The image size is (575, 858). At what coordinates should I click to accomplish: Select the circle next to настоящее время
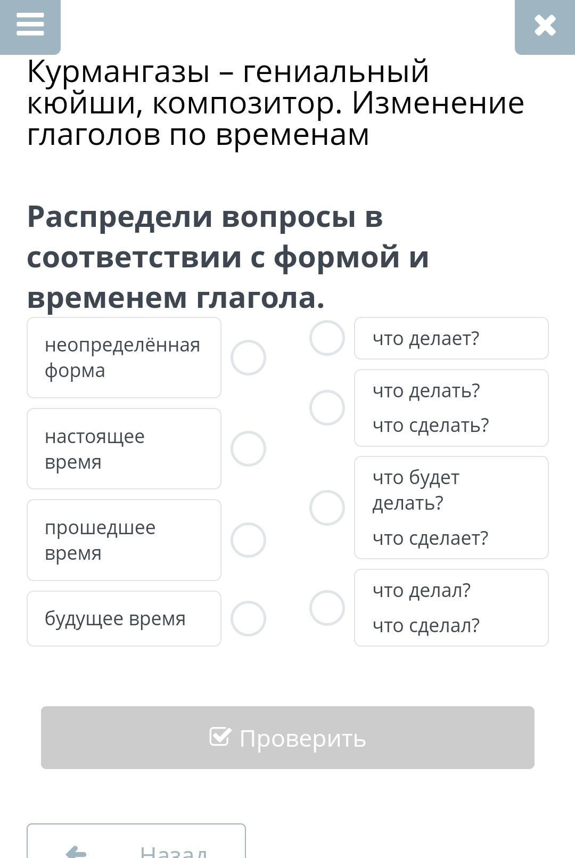[x=248, y=448]
